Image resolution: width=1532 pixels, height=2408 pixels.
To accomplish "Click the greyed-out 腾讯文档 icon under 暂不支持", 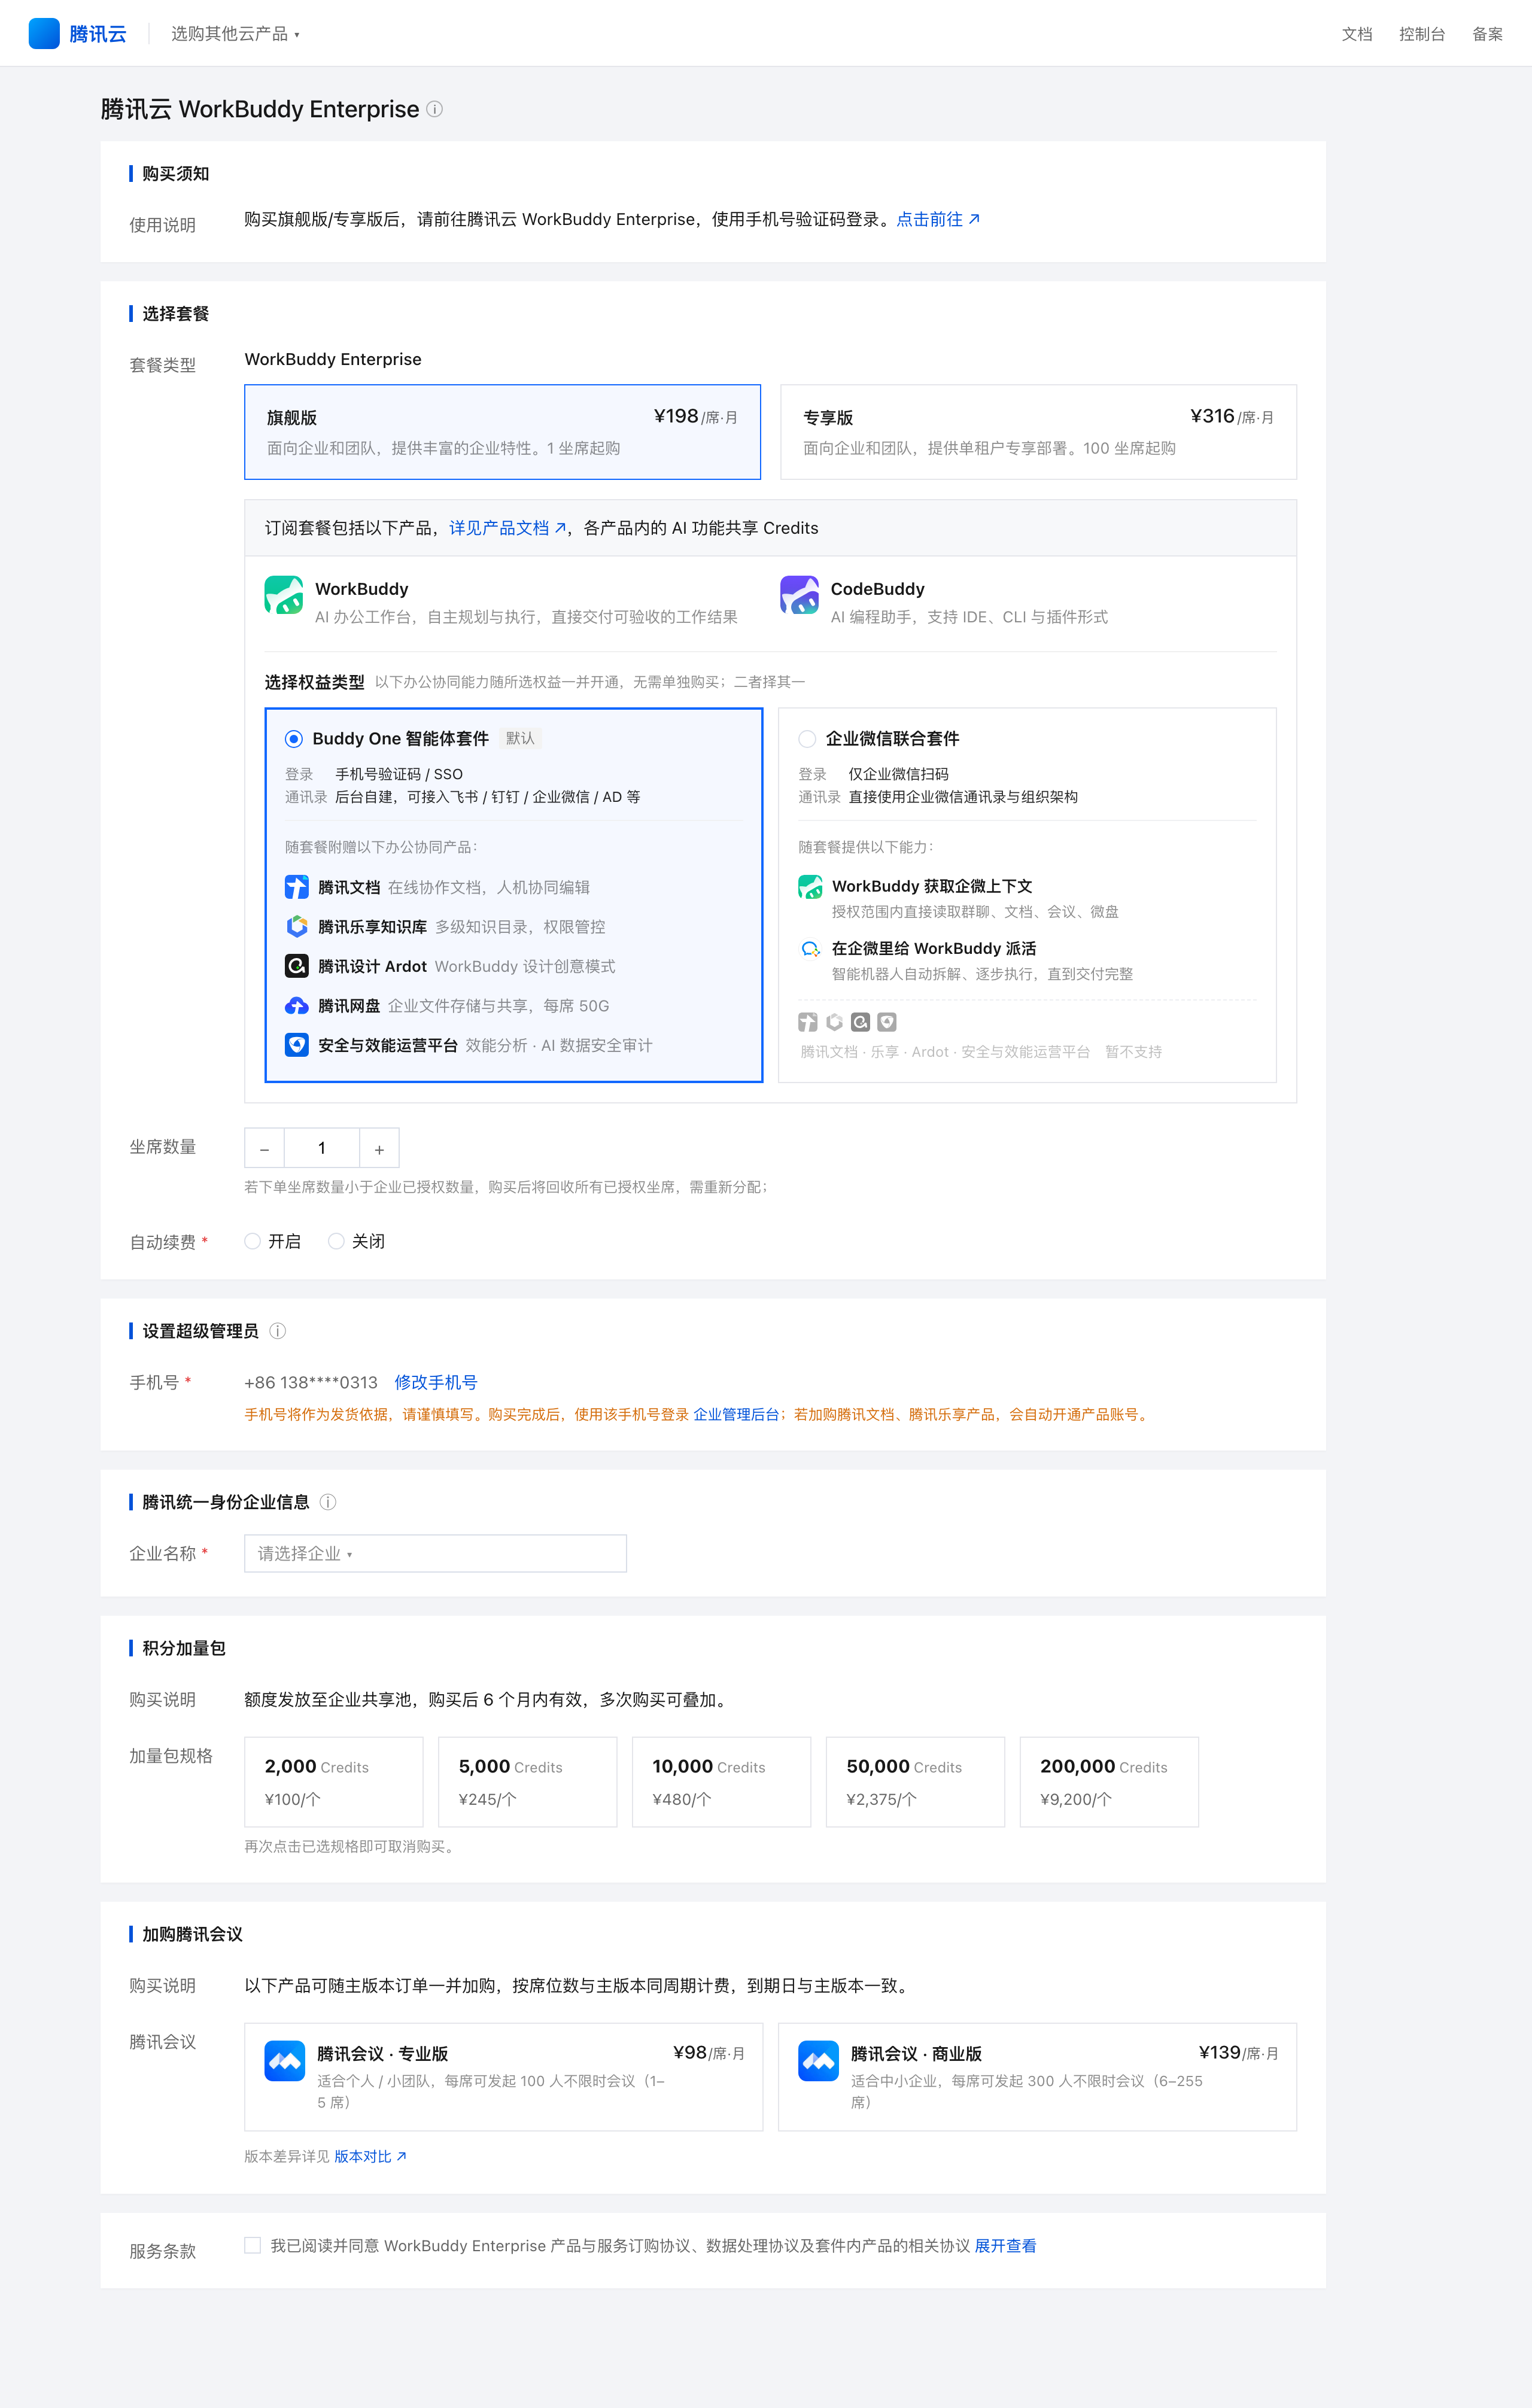I will click(808, 1022).
